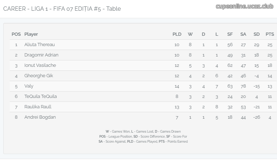Viewport: 277px width, 163px height.
Task: Click the SA column header
Action: 243,34
